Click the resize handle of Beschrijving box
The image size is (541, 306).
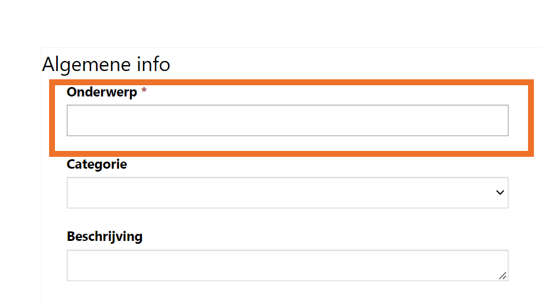(x=503, y=275)
